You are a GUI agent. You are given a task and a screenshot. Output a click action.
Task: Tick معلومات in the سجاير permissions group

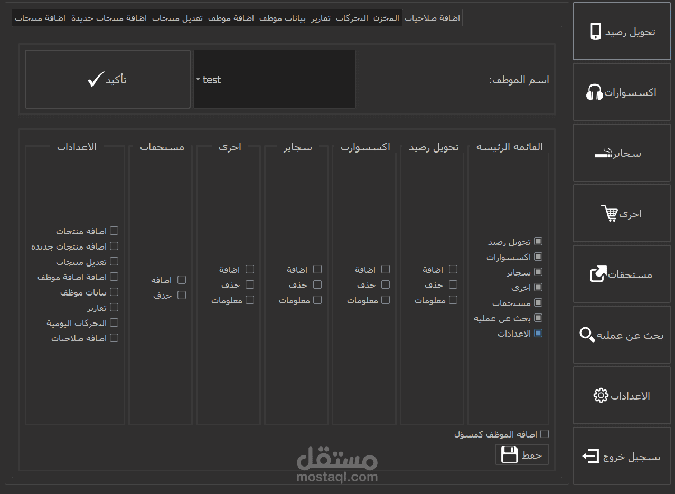tap(317, 300)
